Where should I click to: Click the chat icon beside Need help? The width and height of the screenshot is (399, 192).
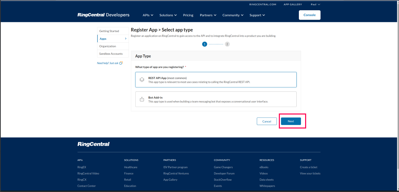pos(121,63)
